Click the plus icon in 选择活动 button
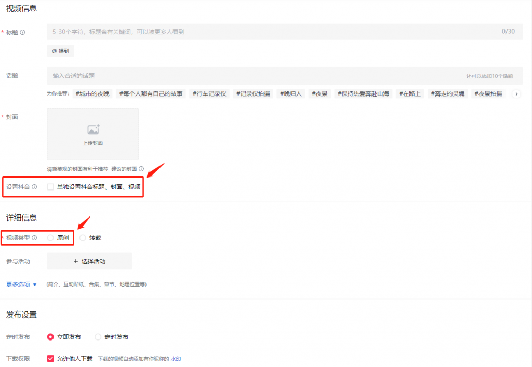Image resolution: width=532 pixels, height=367 pixels. (76, 261)
